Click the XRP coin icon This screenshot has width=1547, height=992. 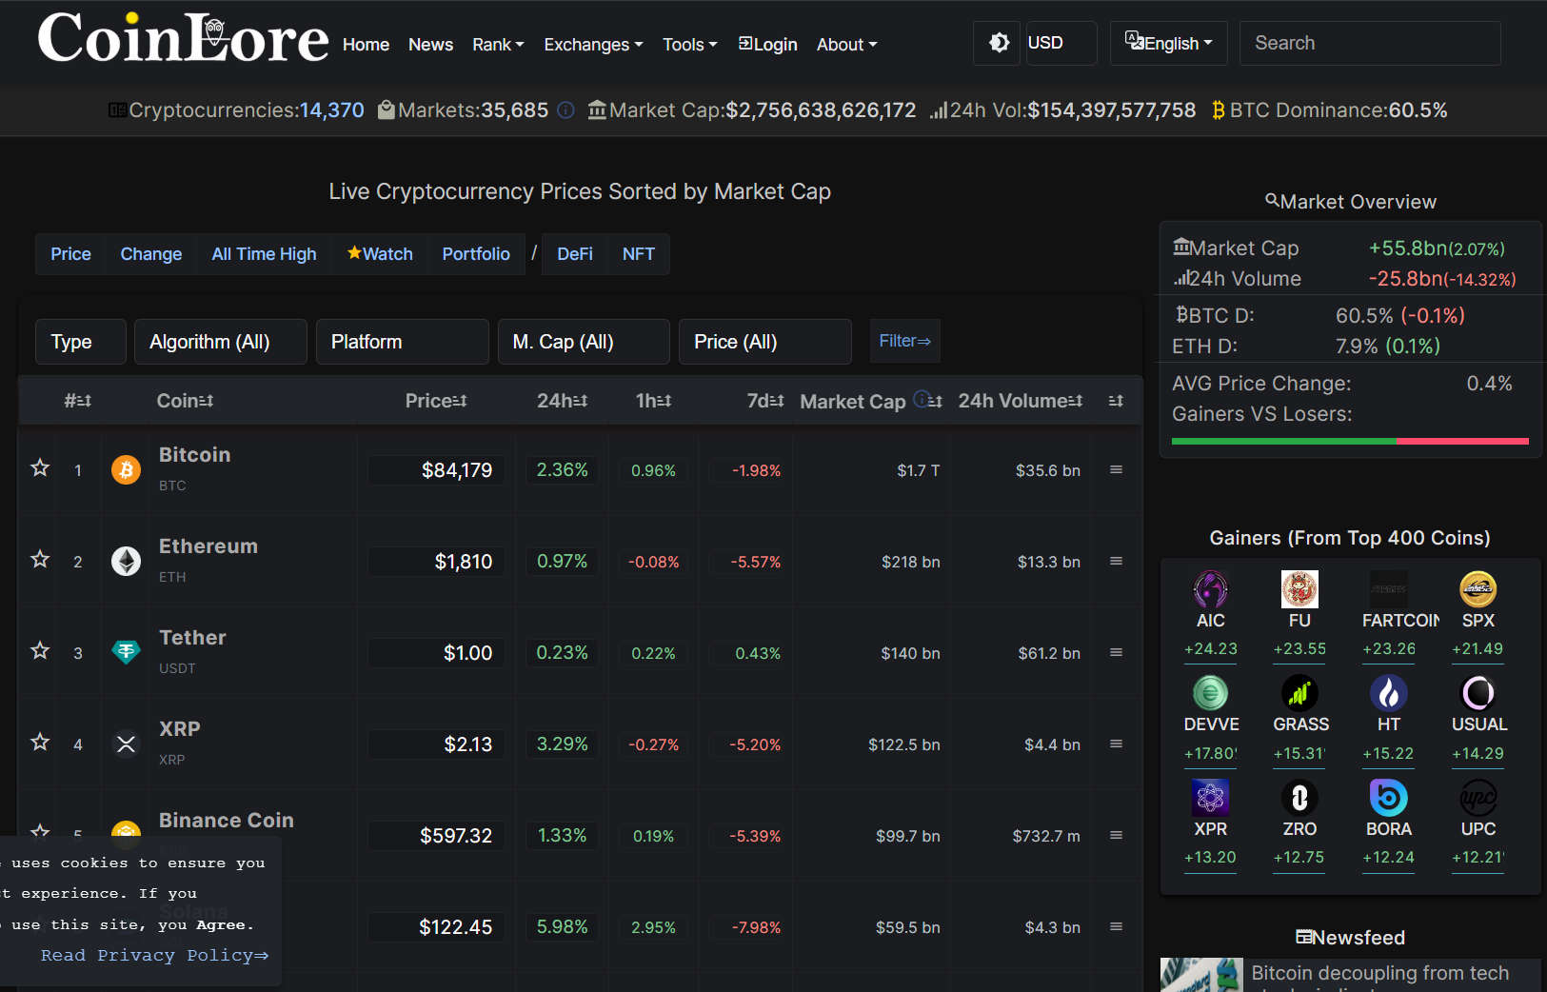coord(126,744)
